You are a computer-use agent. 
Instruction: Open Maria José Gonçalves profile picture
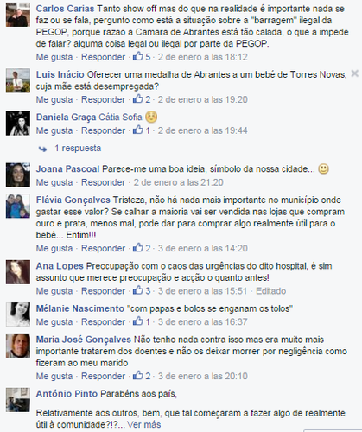point(18,346)
